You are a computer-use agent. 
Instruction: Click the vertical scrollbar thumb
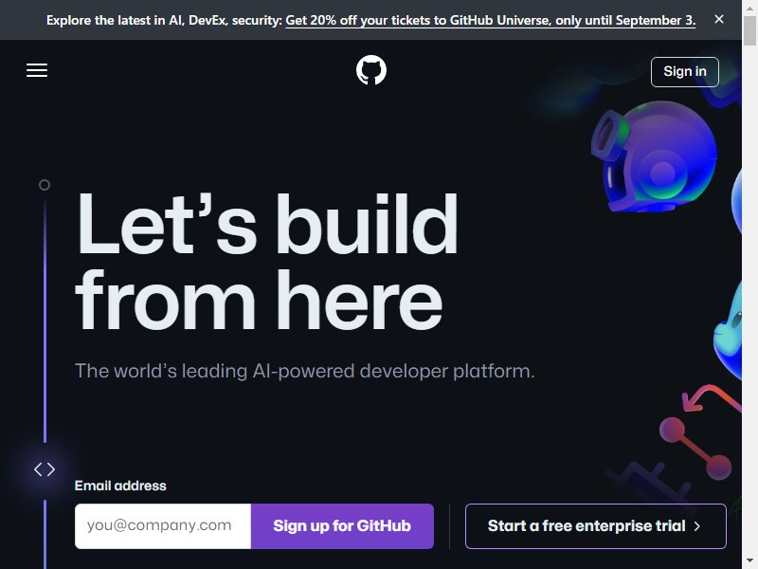(x=749, y=30)
